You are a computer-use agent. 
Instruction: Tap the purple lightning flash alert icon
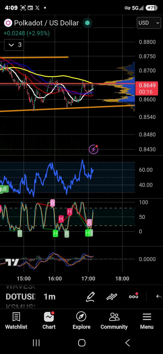pos(94,149)
